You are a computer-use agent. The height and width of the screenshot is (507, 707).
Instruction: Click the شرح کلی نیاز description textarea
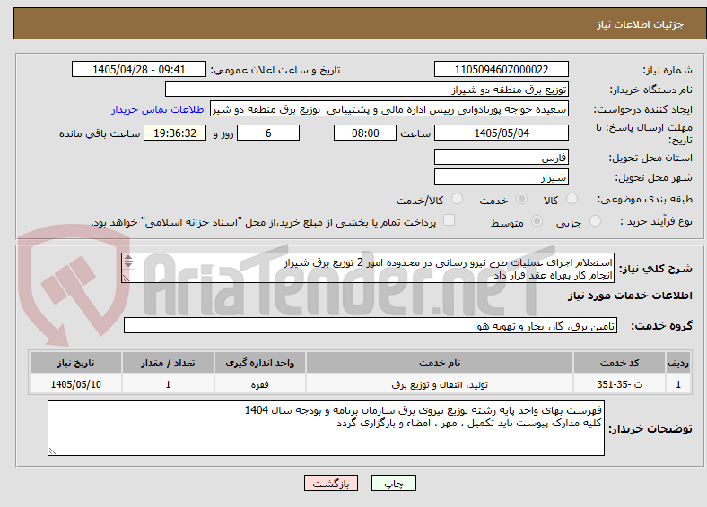tap(368, 268)
